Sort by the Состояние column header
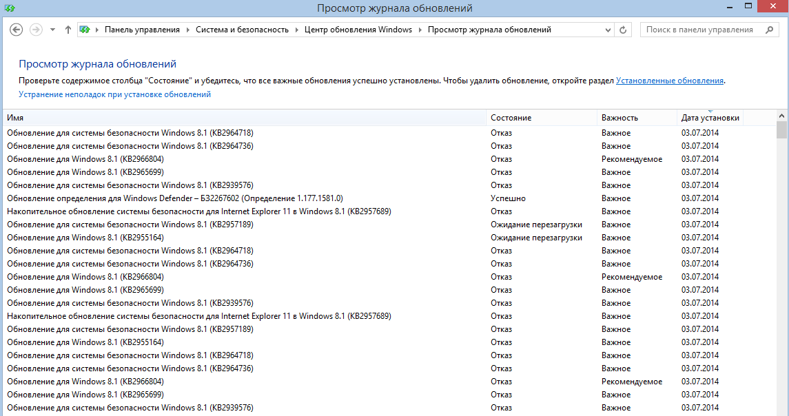 pos(542,118)
